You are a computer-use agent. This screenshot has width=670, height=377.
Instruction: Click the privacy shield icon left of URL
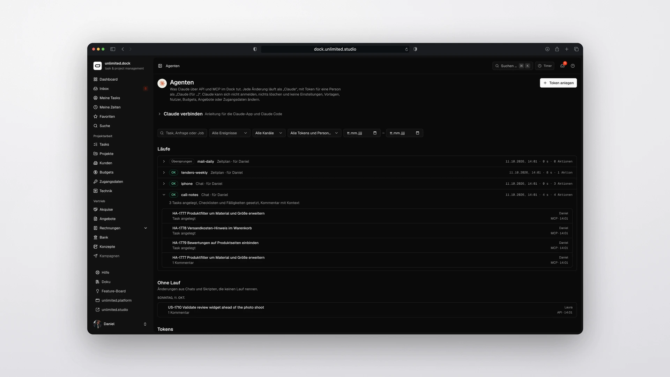tap(255, 49)
